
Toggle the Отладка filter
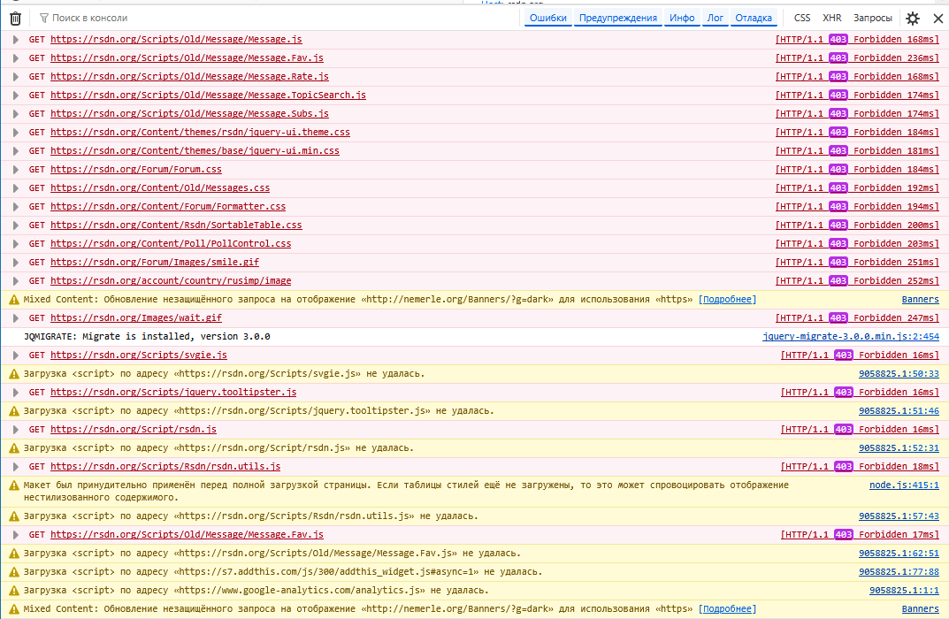(754, 18)
